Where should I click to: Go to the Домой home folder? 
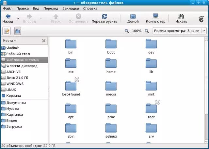coord(133,19)
